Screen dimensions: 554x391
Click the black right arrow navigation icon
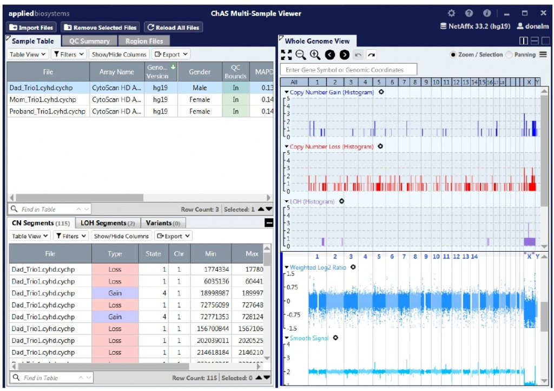pyautogui.click(x=344, y=55)
